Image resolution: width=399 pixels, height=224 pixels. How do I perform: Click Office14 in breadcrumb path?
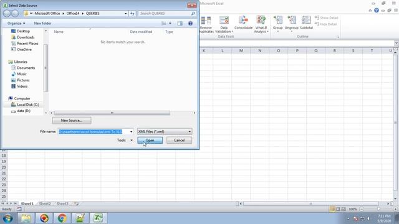73,14
